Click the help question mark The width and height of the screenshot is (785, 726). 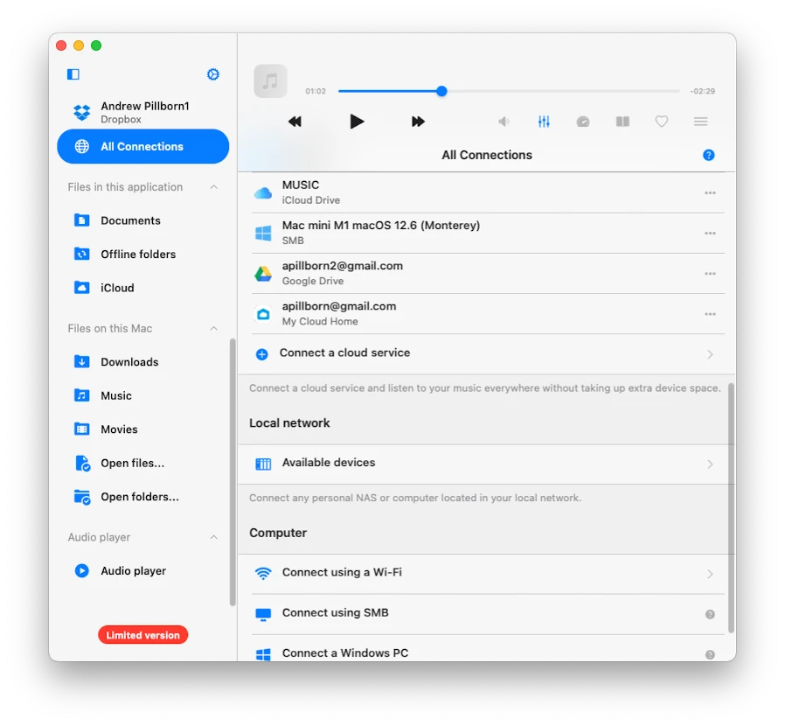tap(709, 155)
